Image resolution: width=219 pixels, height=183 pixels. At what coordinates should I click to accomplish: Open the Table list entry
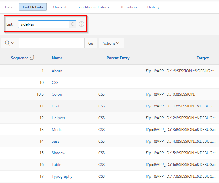(56, 165)
